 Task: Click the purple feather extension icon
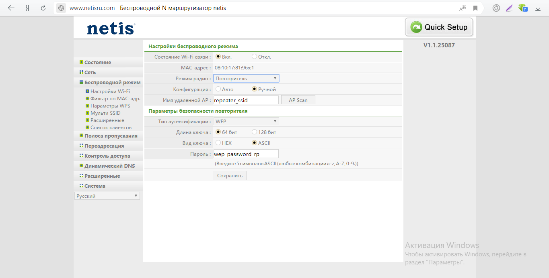(x=509, y=8)
